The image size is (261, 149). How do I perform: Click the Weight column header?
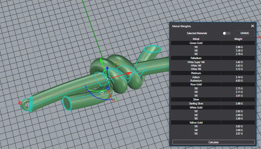tap(238, 39)
